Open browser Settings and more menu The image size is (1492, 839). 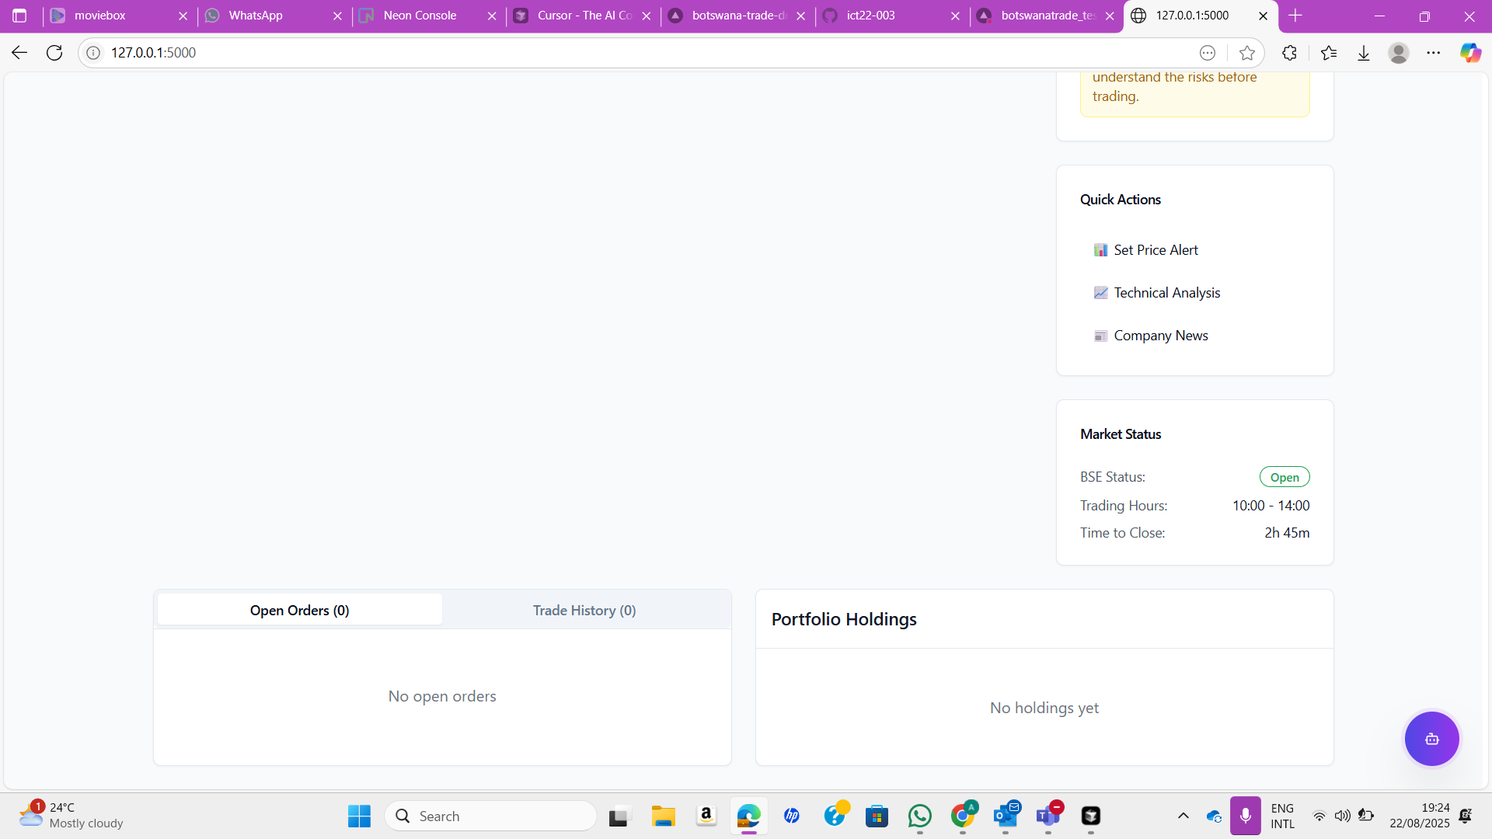[1434, 53]
